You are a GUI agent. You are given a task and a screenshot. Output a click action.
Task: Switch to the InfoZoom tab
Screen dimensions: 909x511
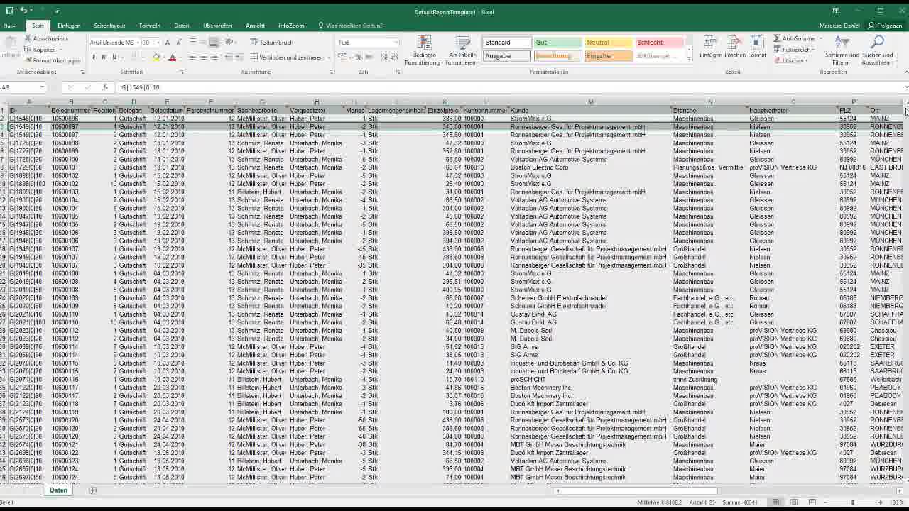291,26
